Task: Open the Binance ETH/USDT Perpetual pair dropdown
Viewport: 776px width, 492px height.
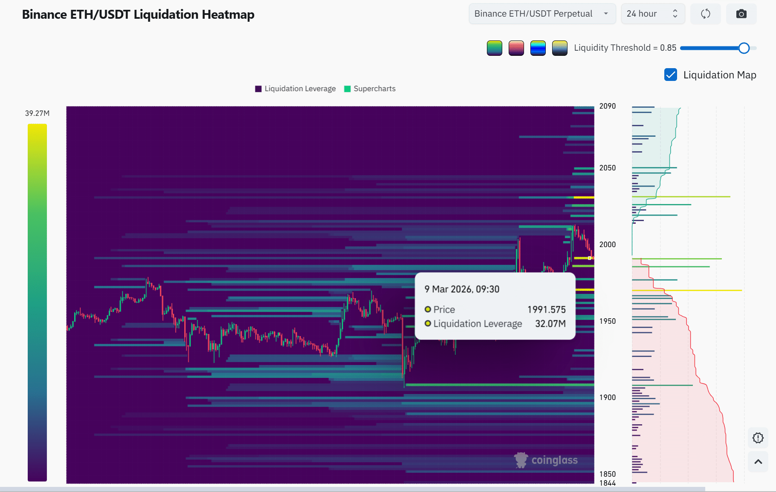Action: [542, 14]
